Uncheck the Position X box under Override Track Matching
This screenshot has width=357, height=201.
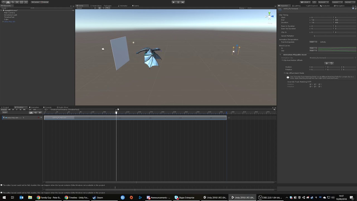[x=310, y=84]
